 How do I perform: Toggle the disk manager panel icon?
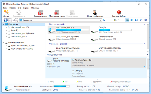coord(127,20)
